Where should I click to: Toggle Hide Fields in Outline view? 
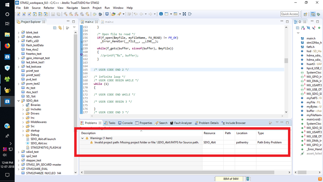pos(308,28)
